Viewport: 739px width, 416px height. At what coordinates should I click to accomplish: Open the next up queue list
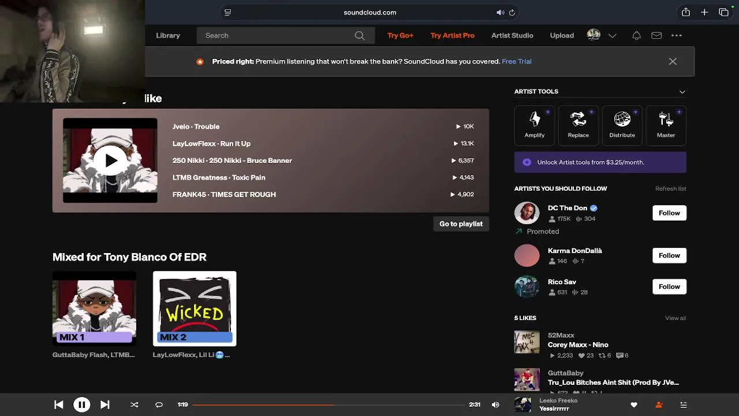coord(684,405)
